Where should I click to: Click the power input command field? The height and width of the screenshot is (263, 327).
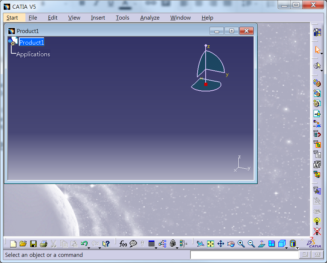tap(245, 255)
